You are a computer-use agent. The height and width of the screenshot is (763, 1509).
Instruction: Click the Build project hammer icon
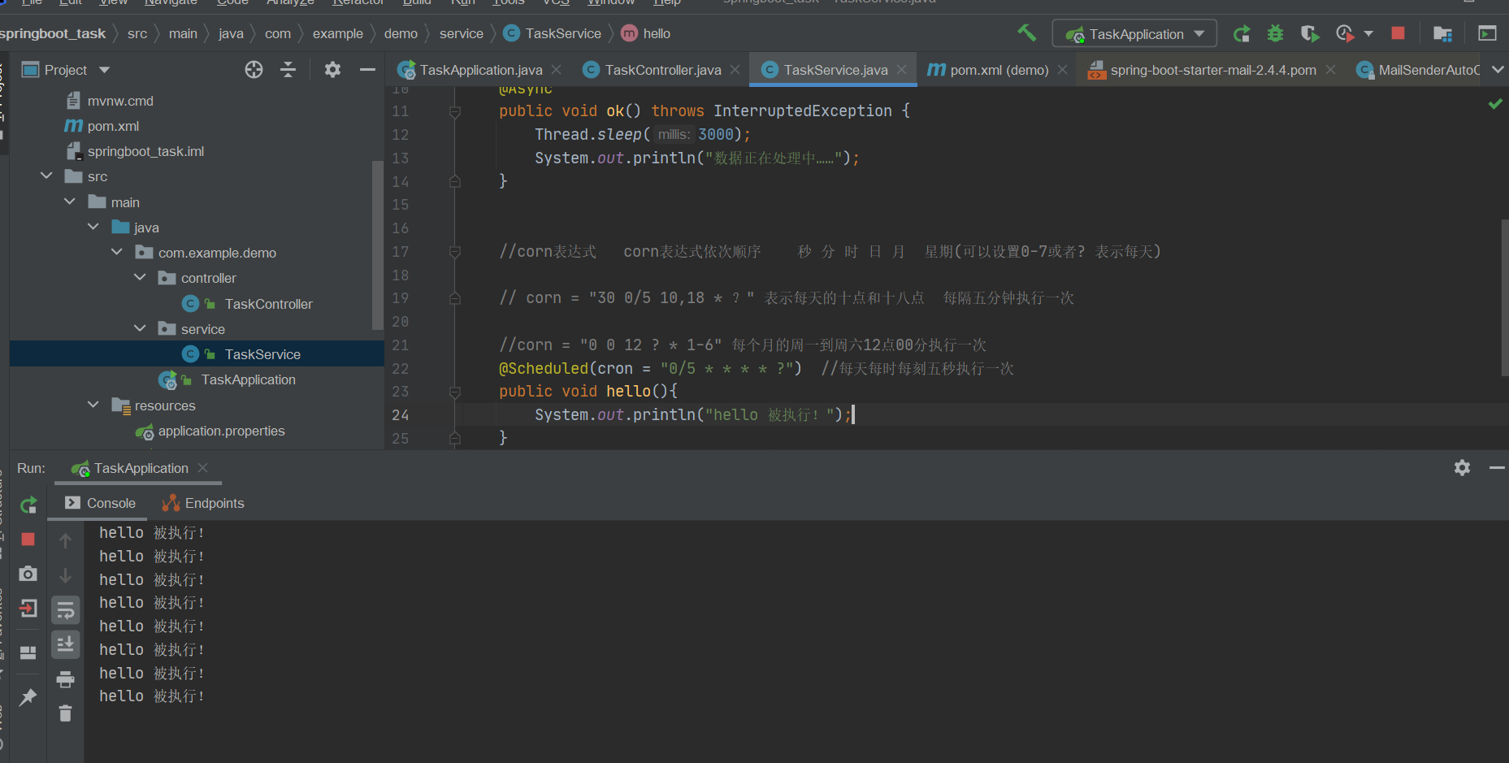pyautogui.click(x=1026, y=33)
